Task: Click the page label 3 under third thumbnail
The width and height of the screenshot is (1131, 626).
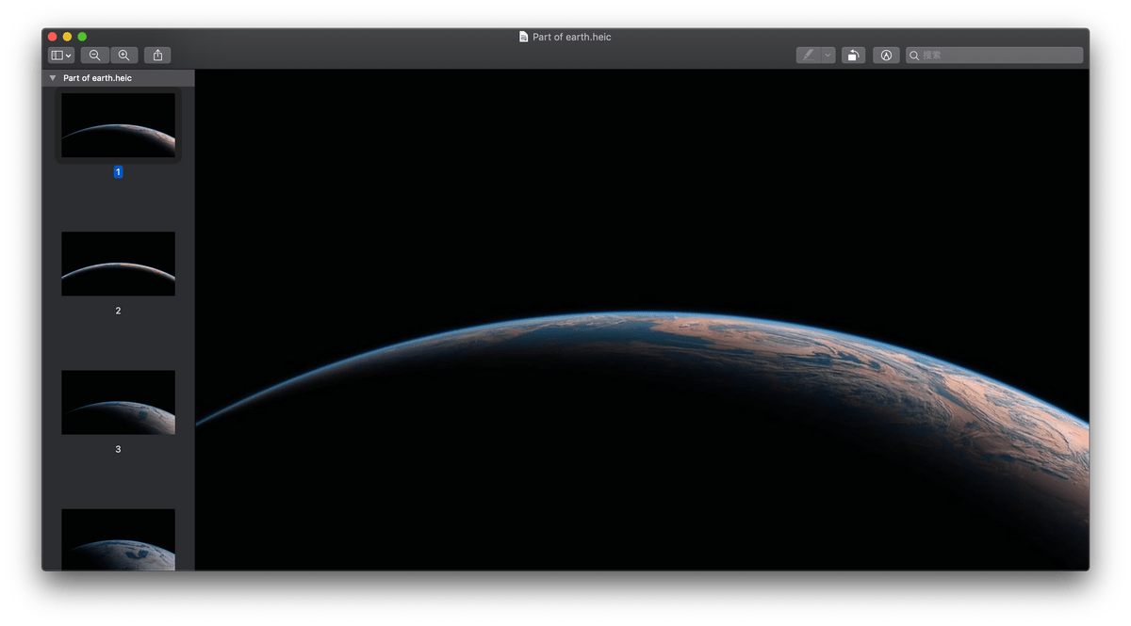Action: pyautogui.click(x=118, y=449)
